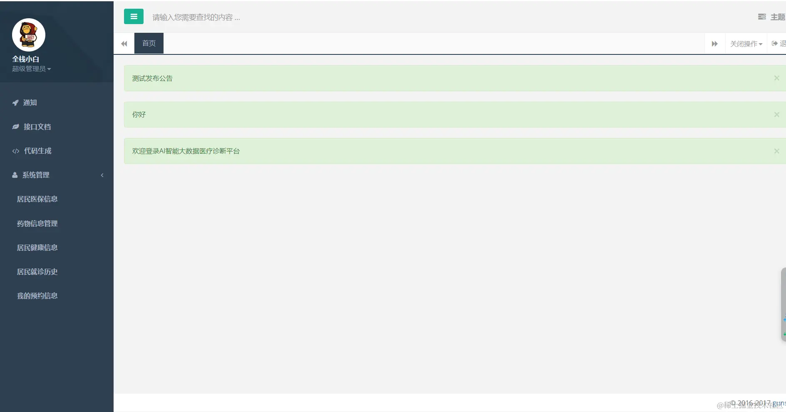Click the user avatar image
The height and width of the screenshot is (412, 786).
29,35
